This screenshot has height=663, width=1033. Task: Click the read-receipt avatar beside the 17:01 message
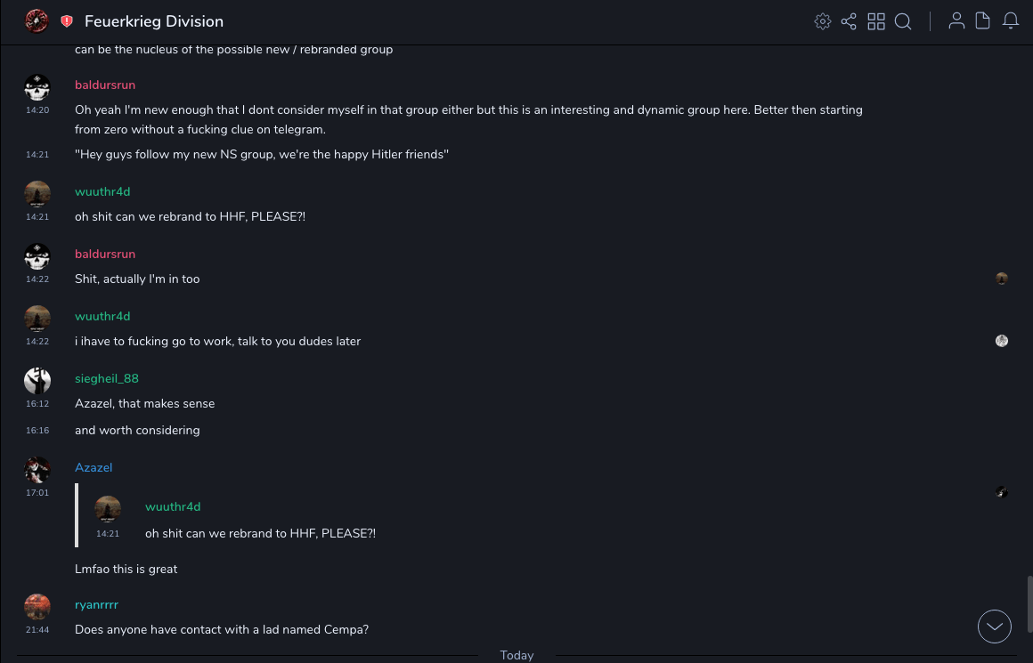pyautogui.click(x=1002, y=492)
